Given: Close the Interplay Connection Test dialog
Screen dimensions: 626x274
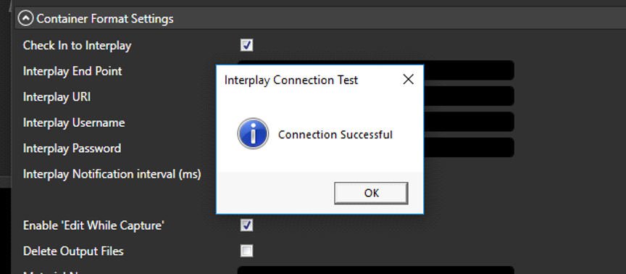Looking at the screenshot, I should 408,80.
